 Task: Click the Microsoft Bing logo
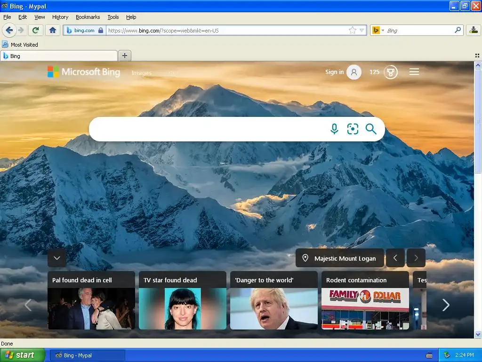pos(84,72)
